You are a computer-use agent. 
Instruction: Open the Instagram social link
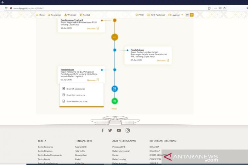click(128, 130)
